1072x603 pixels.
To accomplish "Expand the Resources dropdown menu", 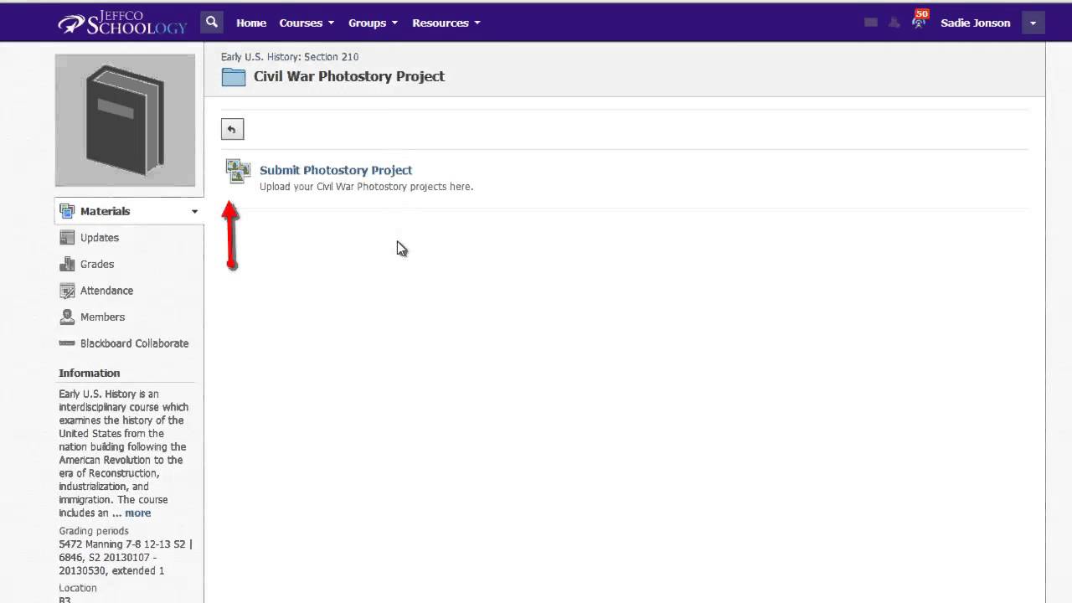I will [x=446, y=23].
